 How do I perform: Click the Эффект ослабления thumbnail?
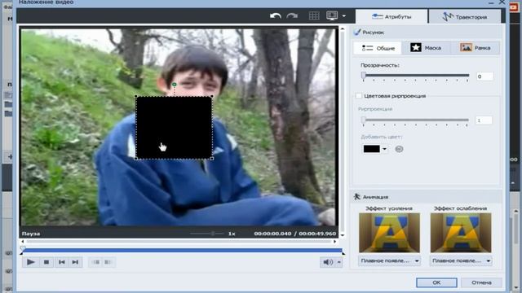pyautogui.click(x=461, y=233)
